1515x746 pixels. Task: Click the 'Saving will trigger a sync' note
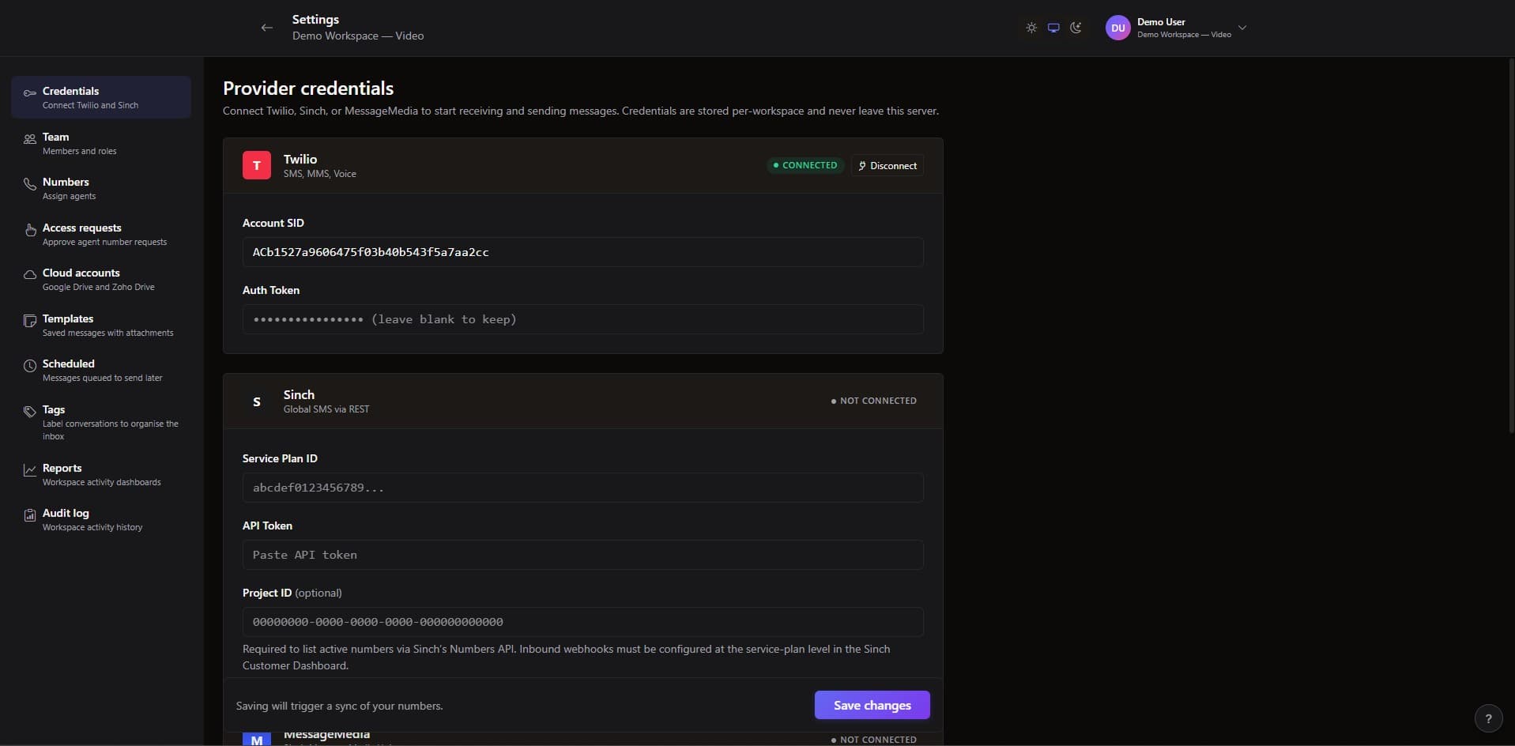click(x=339, y=706)
